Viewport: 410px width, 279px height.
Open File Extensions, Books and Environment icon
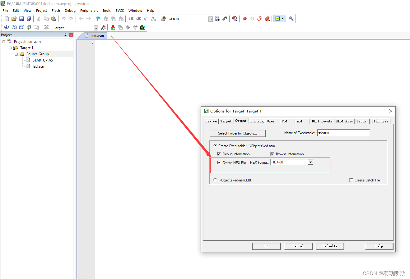[113, 27]
